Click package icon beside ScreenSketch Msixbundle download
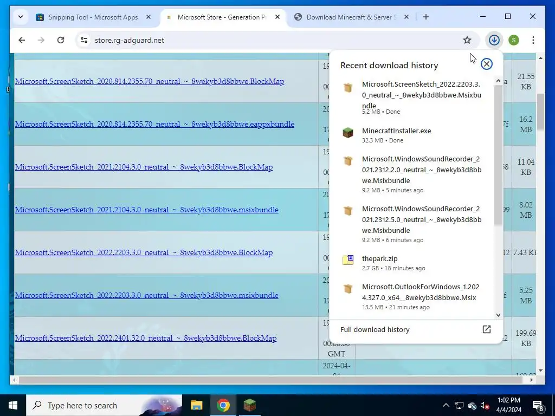555x416 pixels. (348, 87)
